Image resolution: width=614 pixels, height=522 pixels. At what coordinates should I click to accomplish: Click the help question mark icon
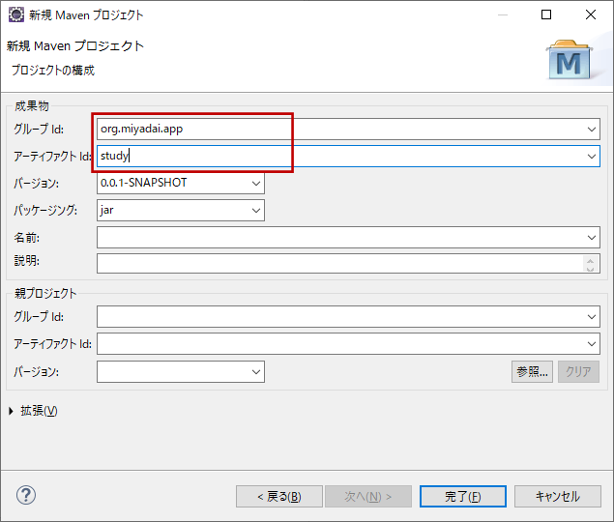click(x=26, y=495)
